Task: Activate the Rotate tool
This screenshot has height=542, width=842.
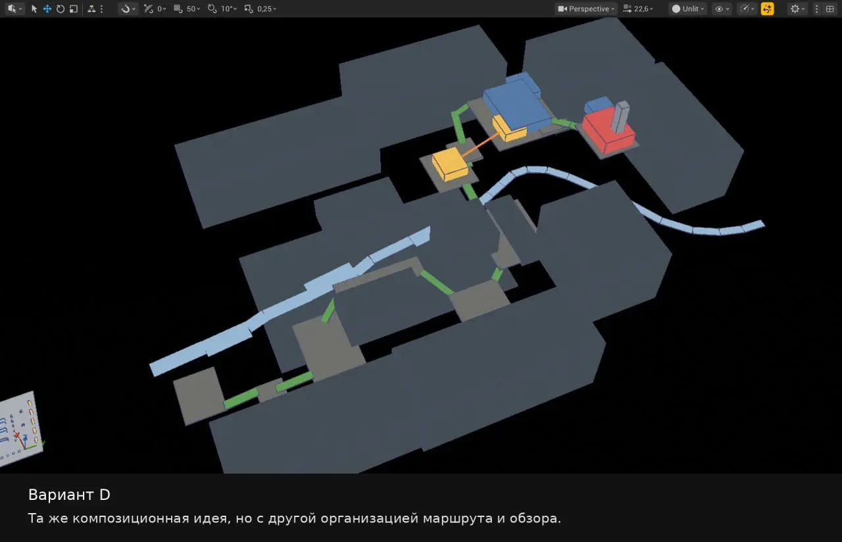Action: pos(61,9)
